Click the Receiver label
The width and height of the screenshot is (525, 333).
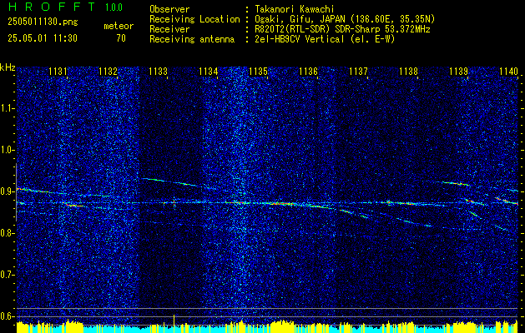(169, 29)
